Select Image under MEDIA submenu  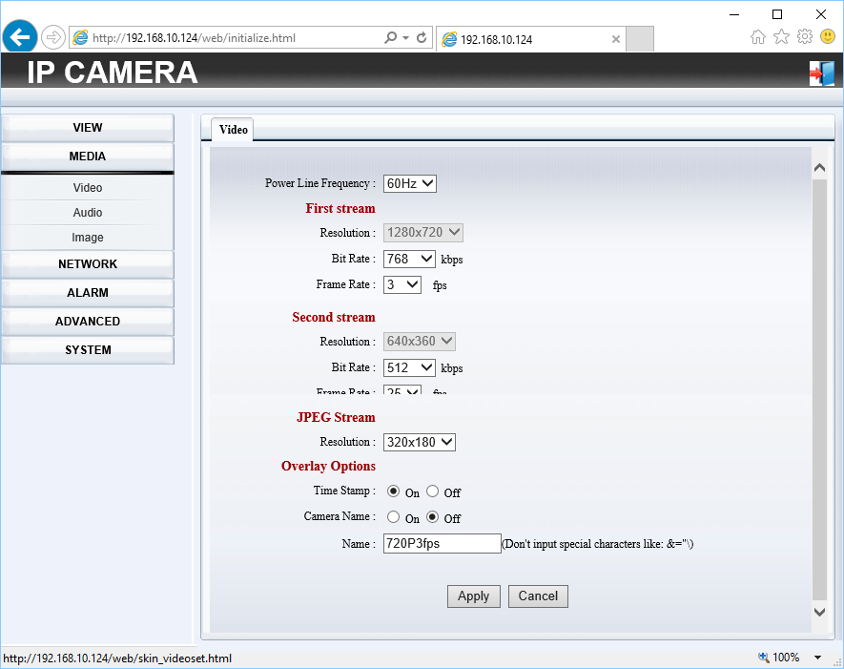pyautogui.click(x=88, y=237)
